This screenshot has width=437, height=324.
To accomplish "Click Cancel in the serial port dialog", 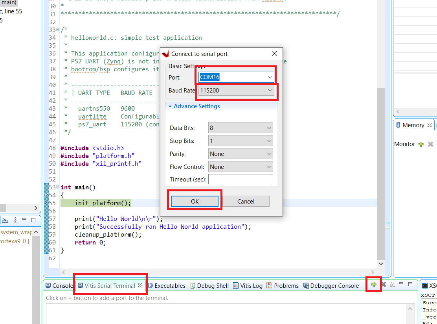I will point(246,202).
